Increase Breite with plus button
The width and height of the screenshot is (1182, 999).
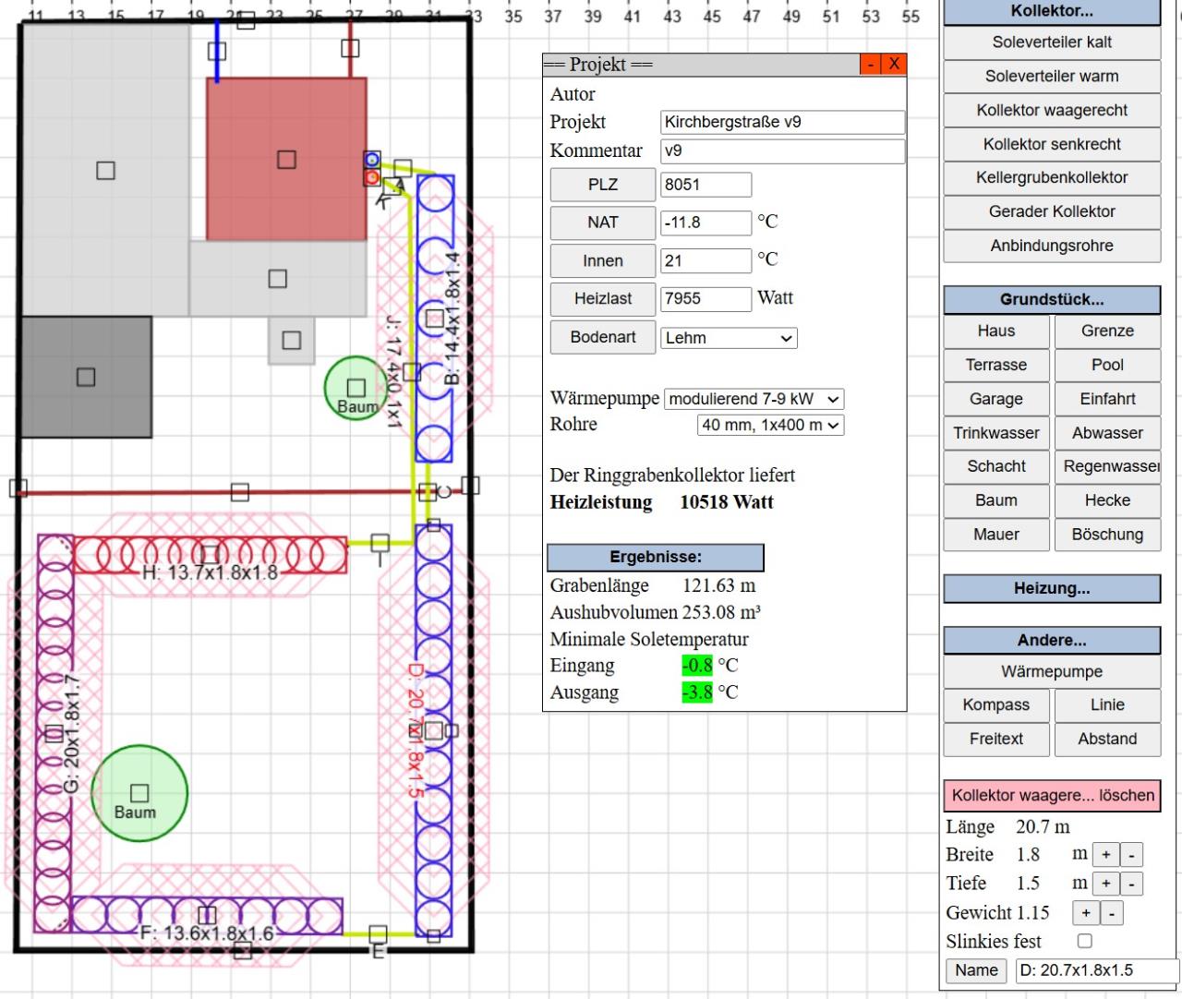pos(1105,855)
